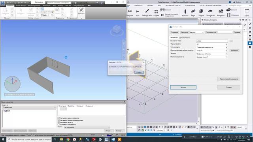Open Google Chrome from the taskbar
Viewport: 253px width, 142px height.
68,139
